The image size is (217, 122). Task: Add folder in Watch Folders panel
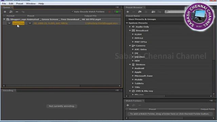(127, 105)
